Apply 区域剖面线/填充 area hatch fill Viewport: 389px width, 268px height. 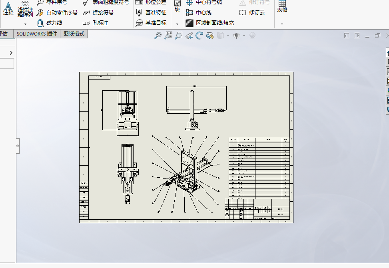point(210,23)
